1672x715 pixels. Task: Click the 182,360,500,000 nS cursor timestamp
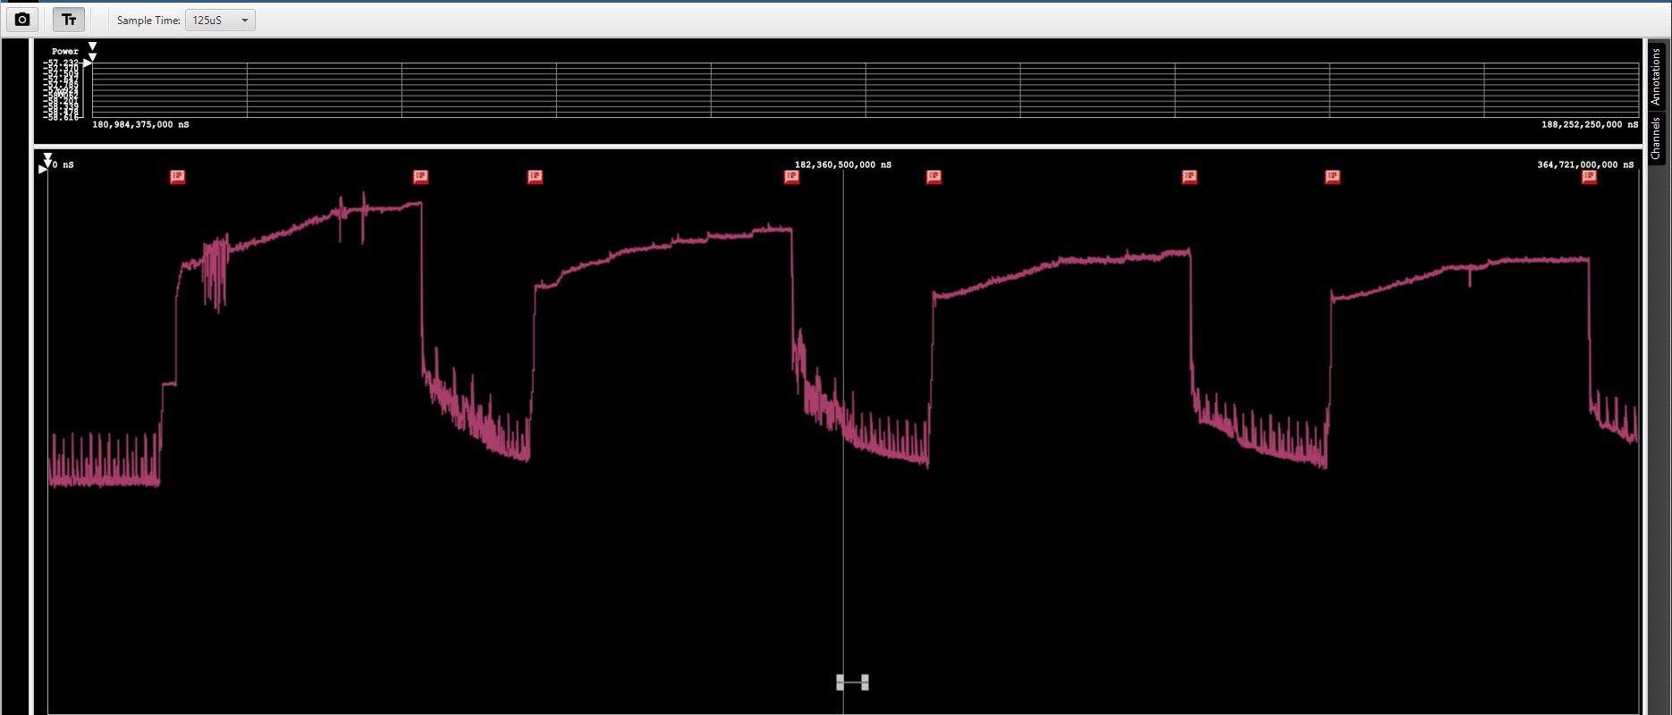pos(843,164)
